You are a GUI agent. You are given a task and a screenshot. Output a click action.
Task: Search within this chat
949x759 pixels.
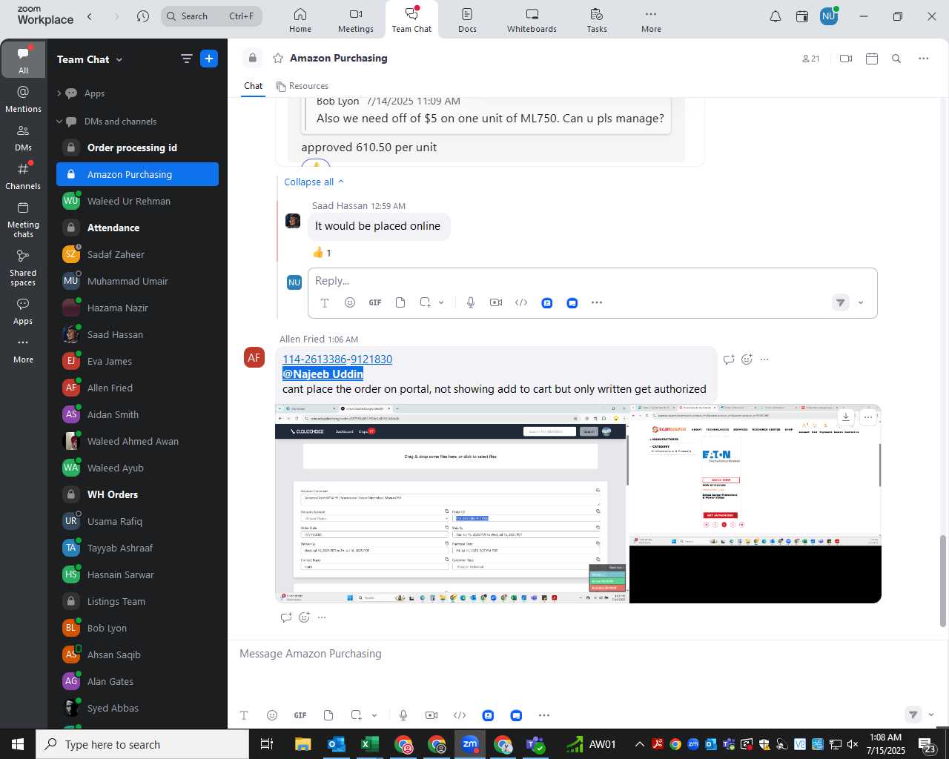click(896, 59)
